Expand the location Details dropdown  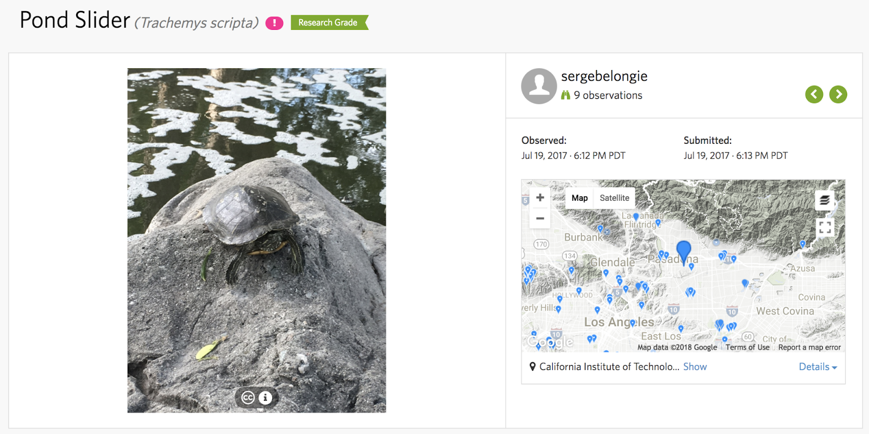pyautogui.click(x=817, y=367)
